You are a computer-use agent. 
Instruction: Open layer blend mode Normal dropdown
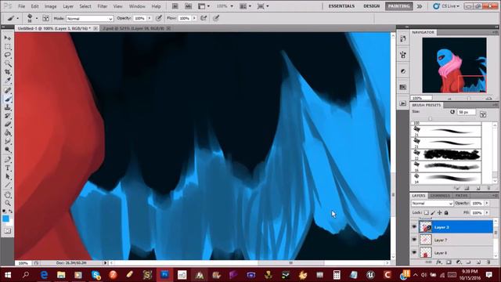click(432, 204)
